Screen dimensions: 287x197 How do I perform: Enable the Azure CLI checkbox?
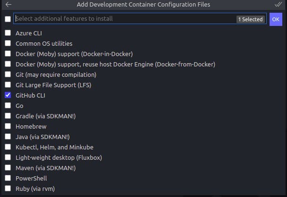(x=8, y=33)
